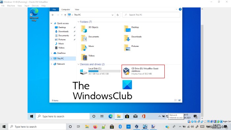Open Microsoft Store on guest taskbar
231x130 pixels.
(127, 116)
